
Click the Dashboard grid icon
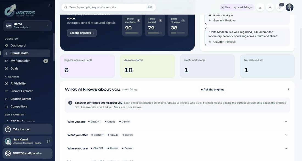pos(6,46)
